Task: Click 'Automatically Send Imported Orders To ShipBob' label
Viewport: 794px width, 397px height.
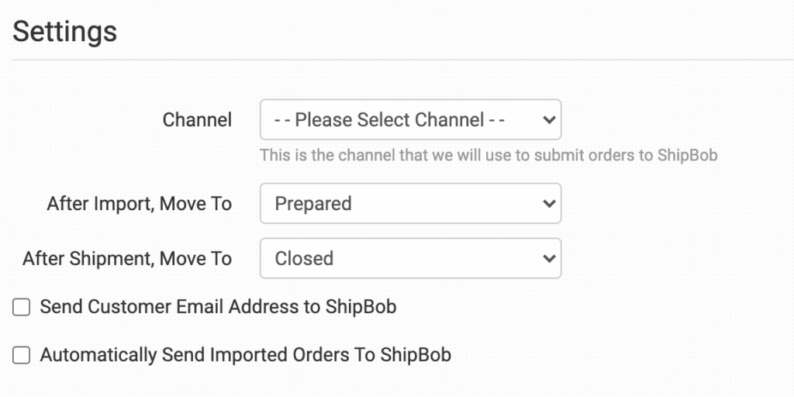Action: click(245, 355)
